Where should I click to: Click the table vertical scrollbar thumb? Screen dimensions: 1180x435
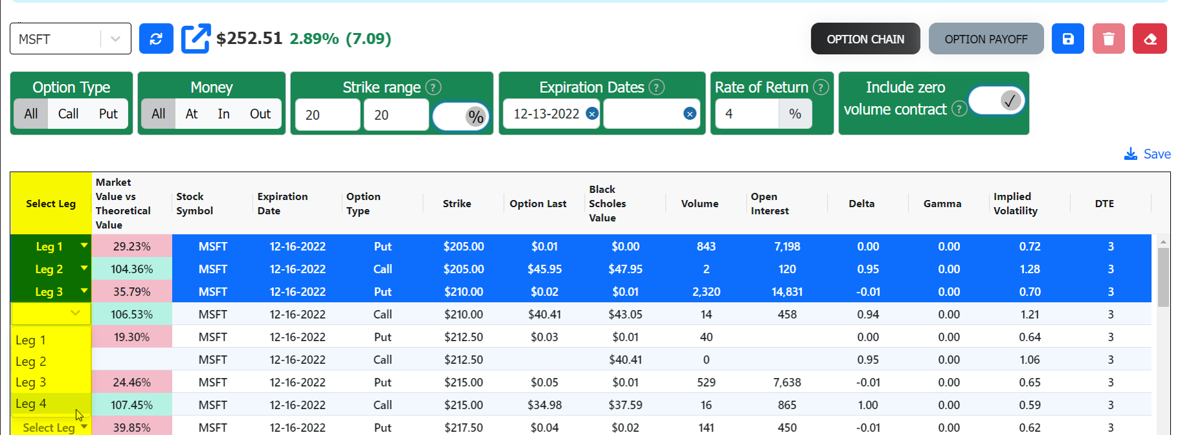coord(1163,277)
